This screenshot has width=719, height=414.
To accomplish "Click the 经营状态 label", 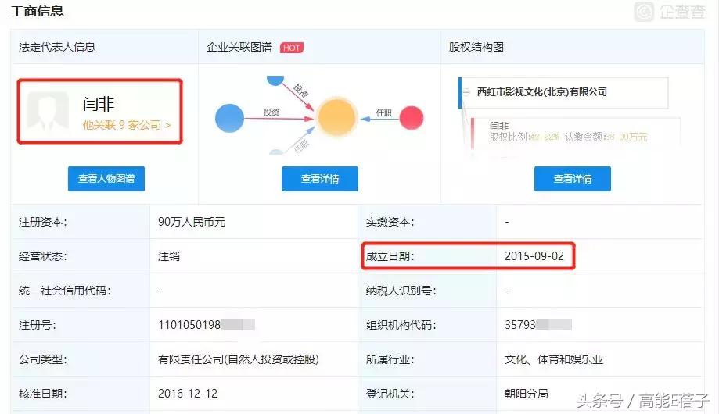I will (43, 256).
